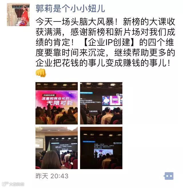183x188 pixels.
Task: Click the small lit screen in fourth photo
Action: [x=103, y=153]
